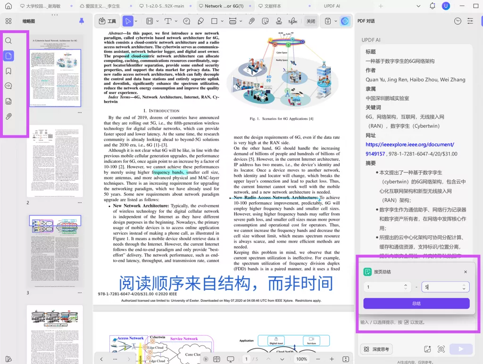Select the stamp tool
The height and width of the screenshot is (364, 483).
[x=278, y=21]
